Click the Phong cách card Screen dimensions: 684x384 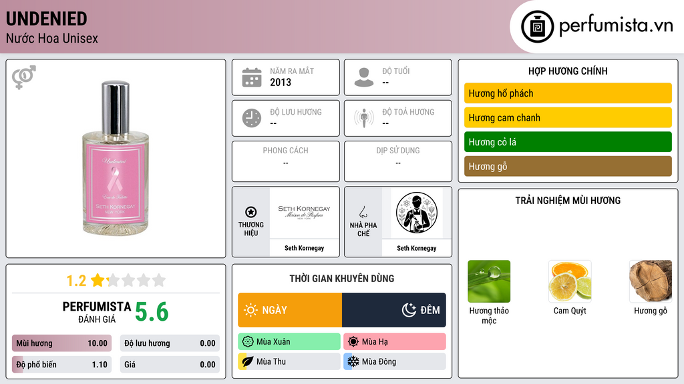[286, 161]
